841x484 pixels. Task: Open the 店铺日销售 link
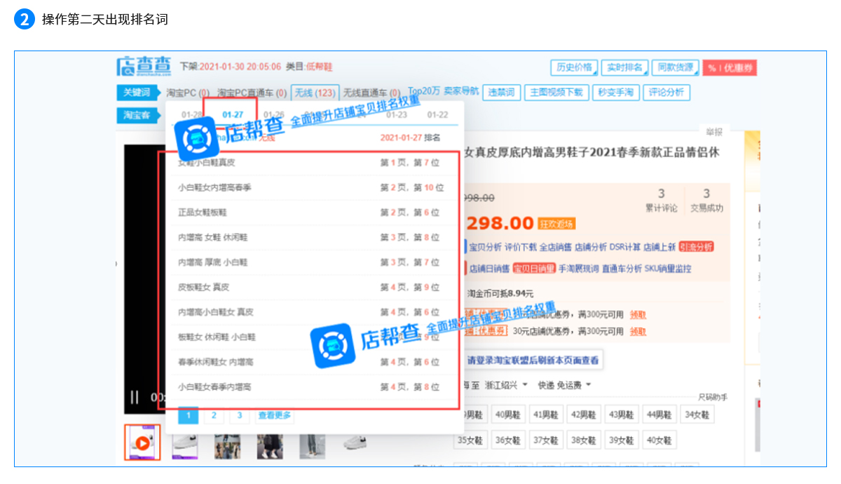tap(489, 268)
